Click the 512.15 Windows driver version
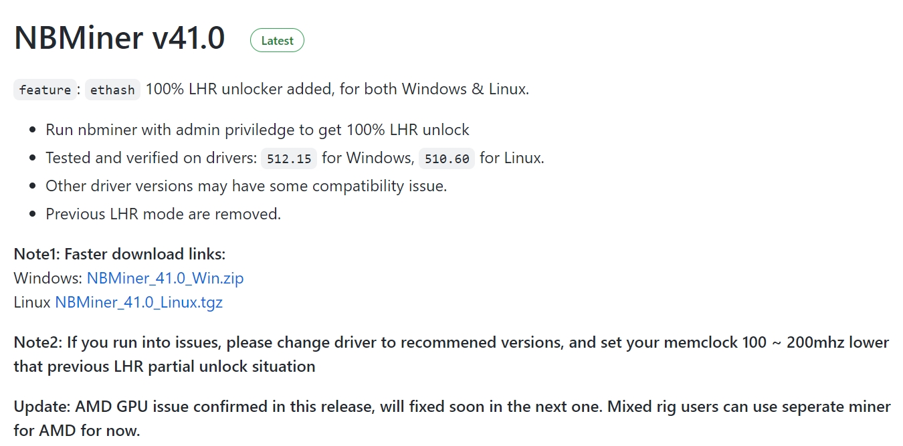 click(x=289, y=159)
